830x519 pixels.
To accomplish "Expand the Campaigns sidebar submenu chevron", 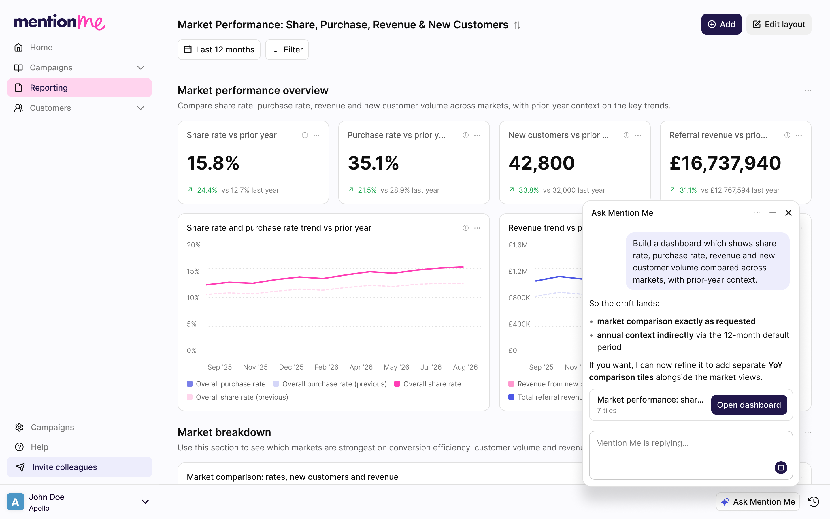I will (141, 68).
